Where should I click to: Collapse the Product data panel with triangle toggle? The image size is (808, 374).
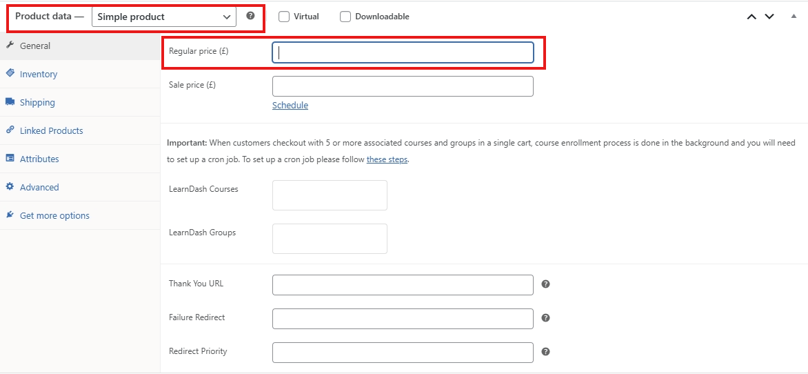(794, 16)
